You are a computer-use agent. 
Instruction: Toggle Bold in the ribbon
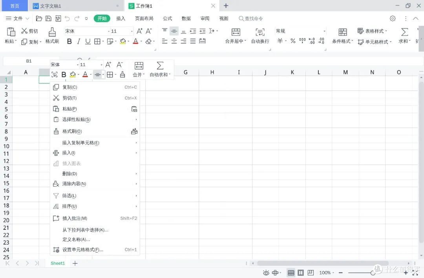(69, 41)
